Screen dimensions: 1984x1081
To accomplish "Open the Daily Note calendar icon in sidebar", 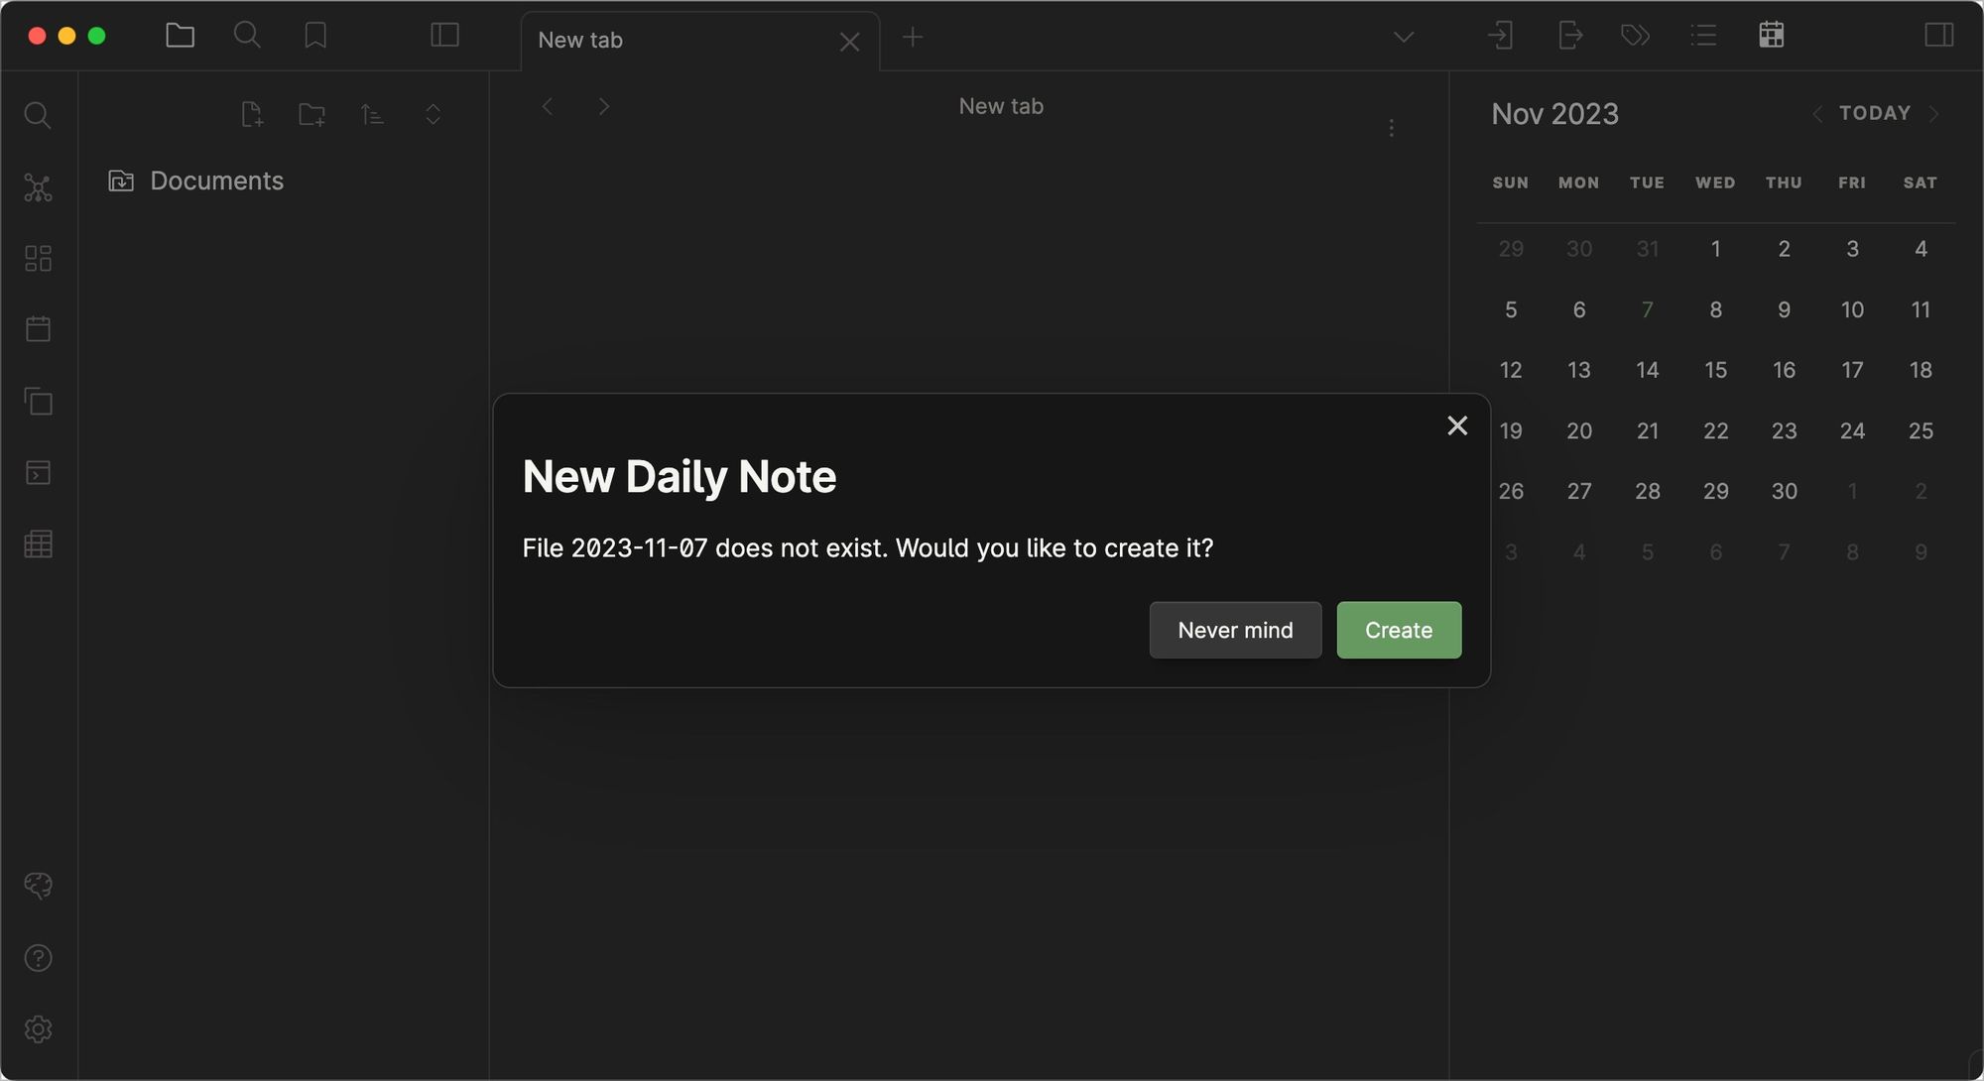I will 38,328.
